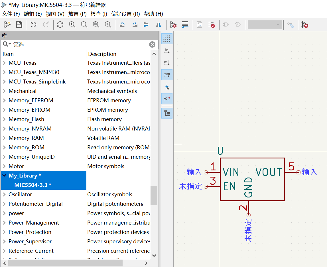The width and height of the screenshot is (327, 267).
Task: Click the Save icon in toolbar
Action: (x=19, y=25)
